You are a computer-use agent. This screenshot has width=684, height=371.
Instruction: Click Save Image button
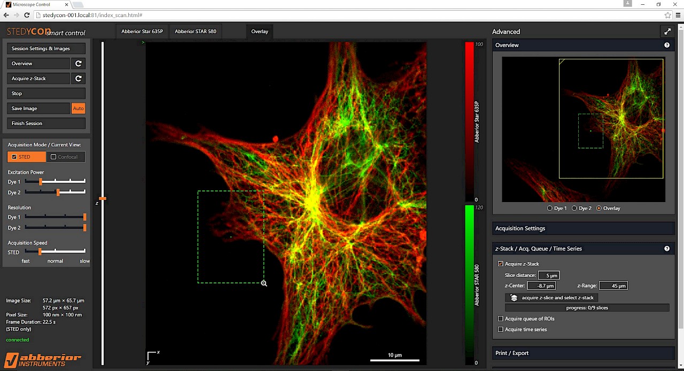[38, 109]
